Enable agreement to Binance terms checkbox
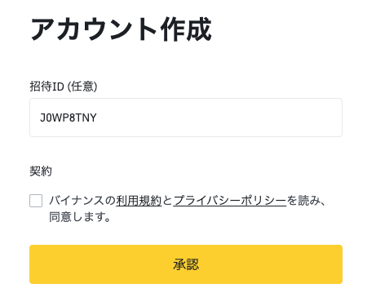This screenshot has height=306, width=376. (36, 201)
